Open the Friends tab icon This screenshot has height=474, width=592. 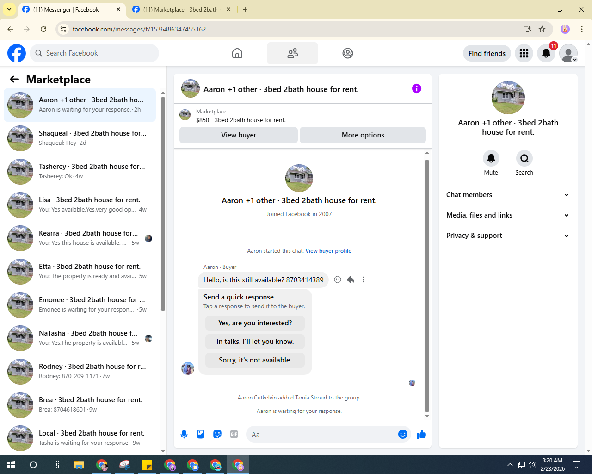(x=292, y=53)
